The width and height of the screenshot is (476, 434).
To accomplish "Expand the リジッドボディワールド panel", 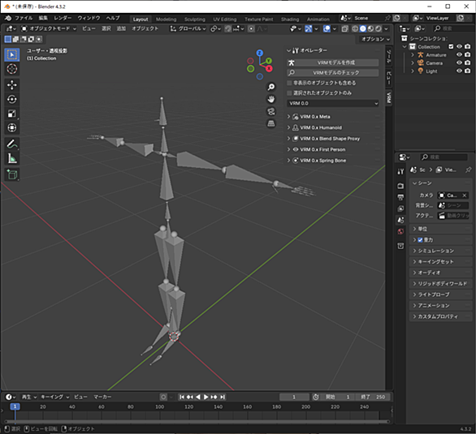I will coord(440,284).
